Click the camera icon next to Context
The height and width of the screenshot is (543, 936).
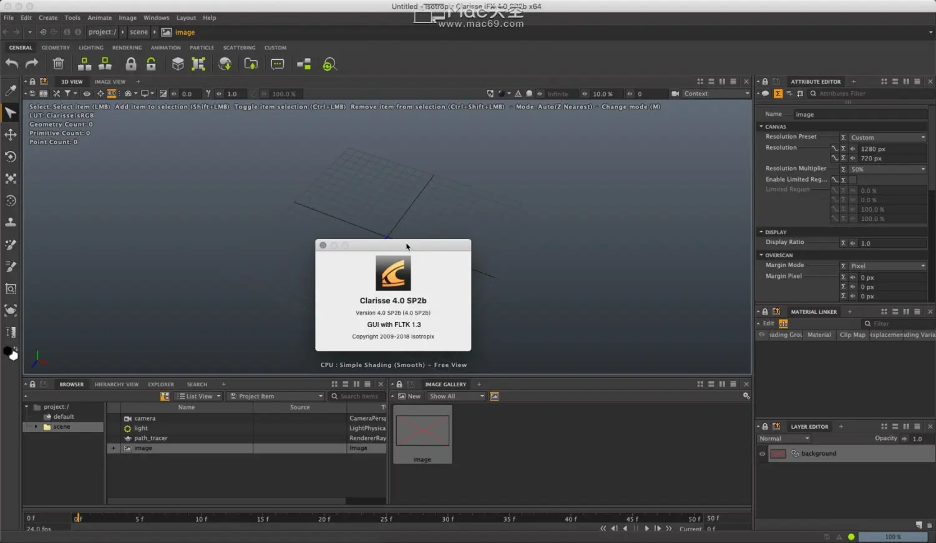675,94
